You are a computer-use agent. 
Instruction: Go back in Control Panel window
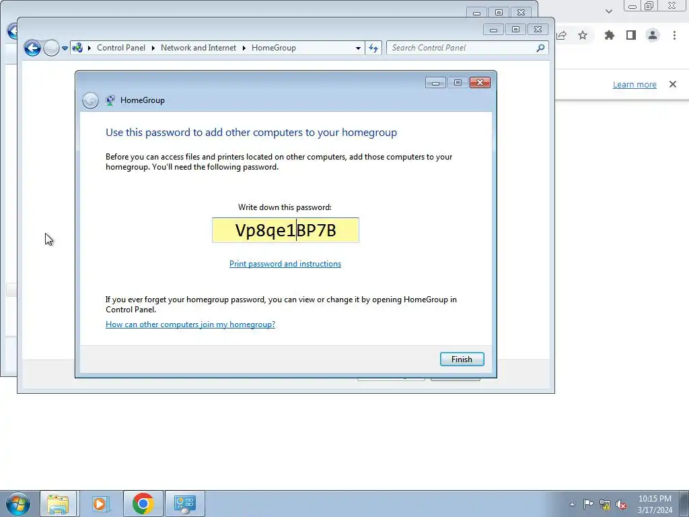32,48
